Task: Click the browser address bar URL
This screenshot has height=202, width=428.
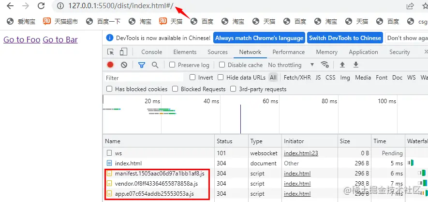Action: click(x=120, y=6)
